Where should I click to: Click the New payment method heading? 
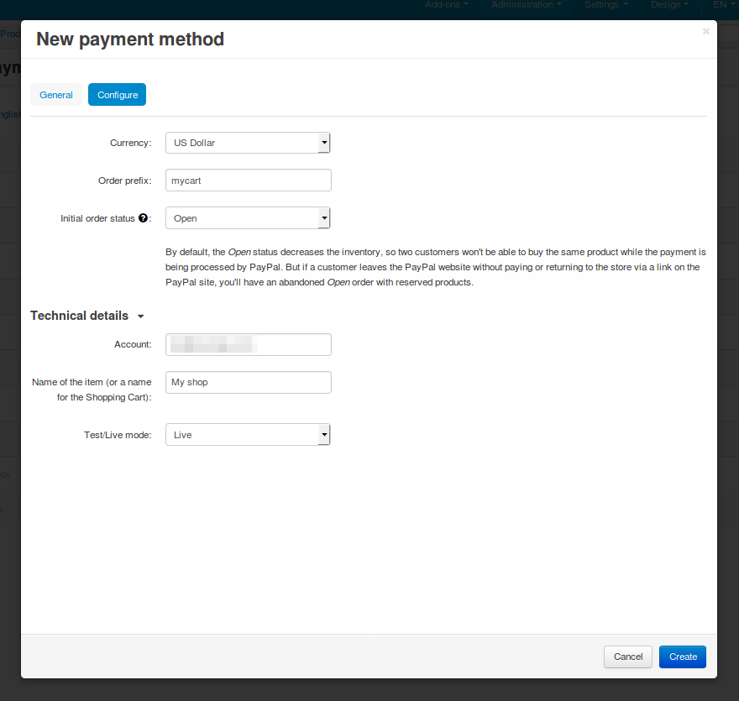click(x=130, y=39)
